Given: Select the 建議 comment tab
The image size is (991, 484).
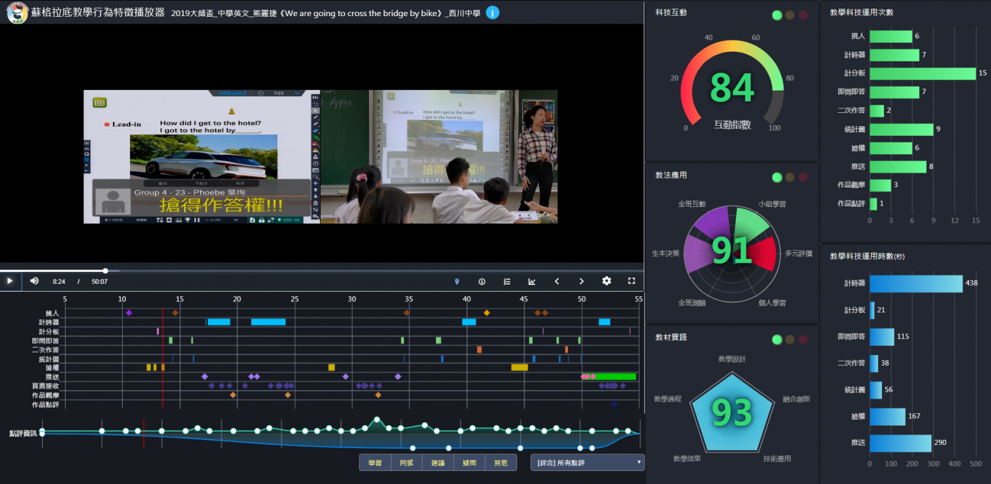Looking at the screenshot, I should [438, 463].
